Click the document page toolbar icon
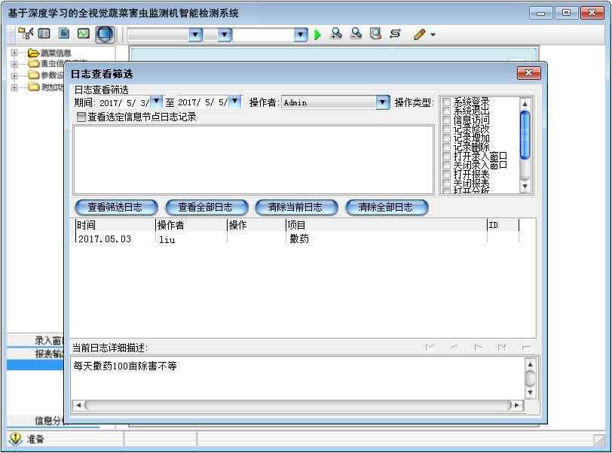 click(x=64, y=35)
